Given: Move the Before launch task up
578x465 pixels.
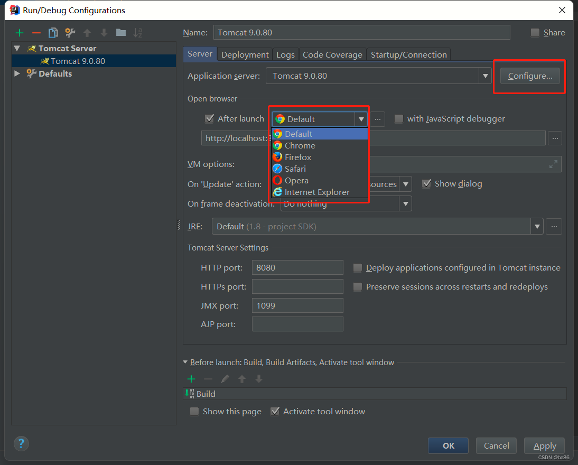Looking at the screenshot, I should 242,379.
